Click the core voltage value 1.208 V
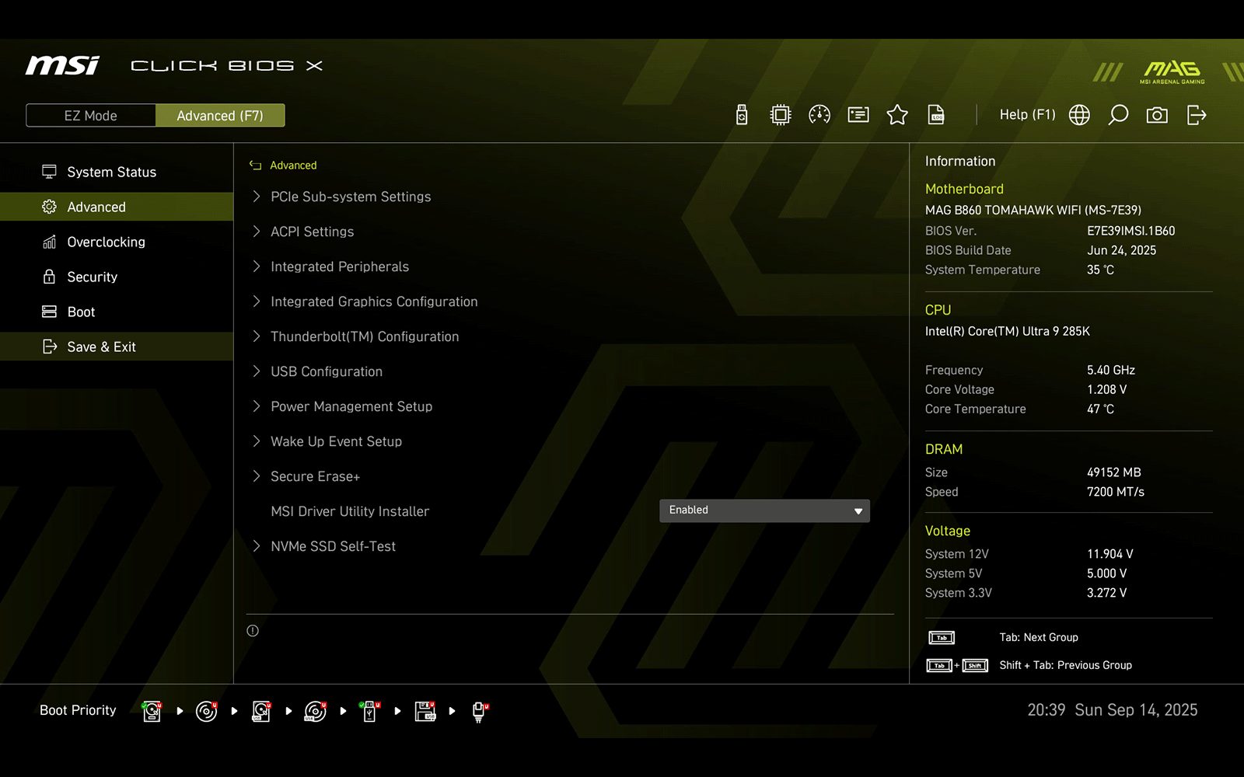 tap(1106, 389)
